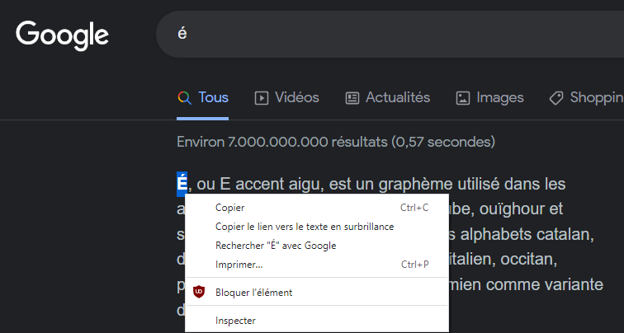Click the words 'accent aigu' in snippet

[x=278, y=184]
